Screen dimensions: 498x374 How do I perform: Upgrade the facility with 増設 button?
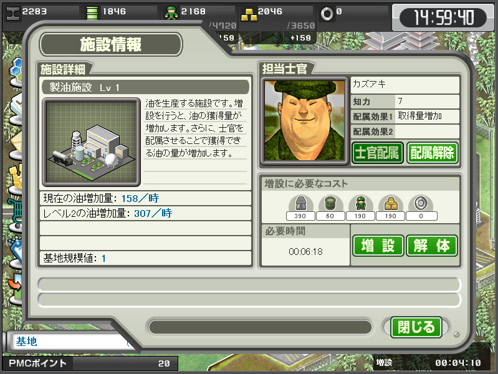tap(378, 246)
